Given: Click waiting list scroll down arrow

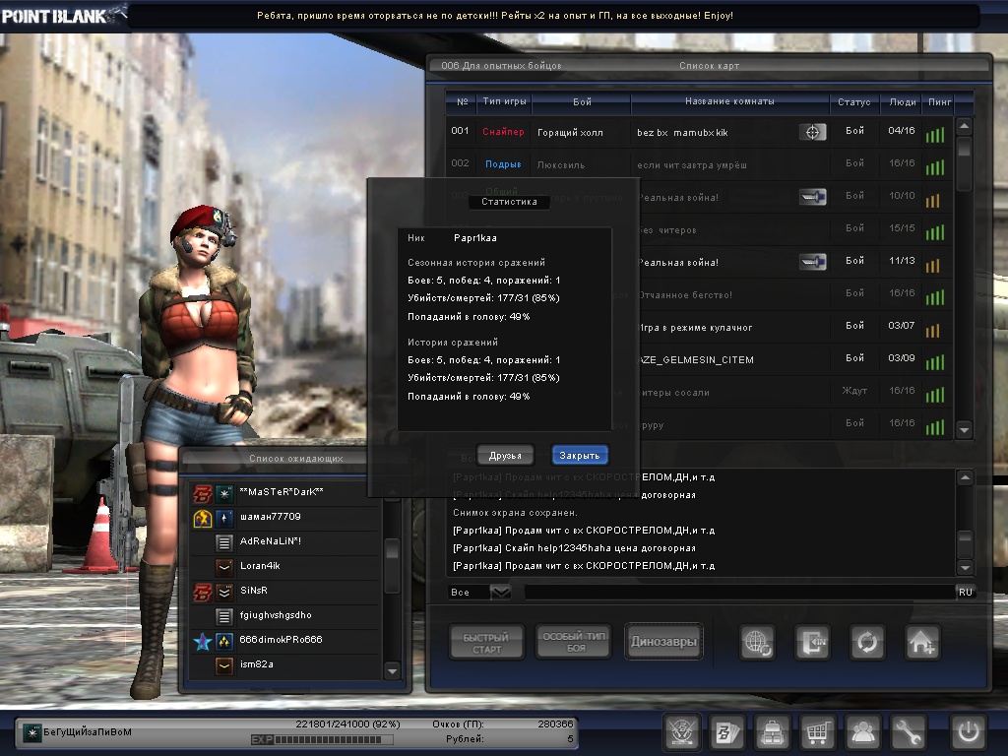Looking at the screenshot, I should pos(392,671).
